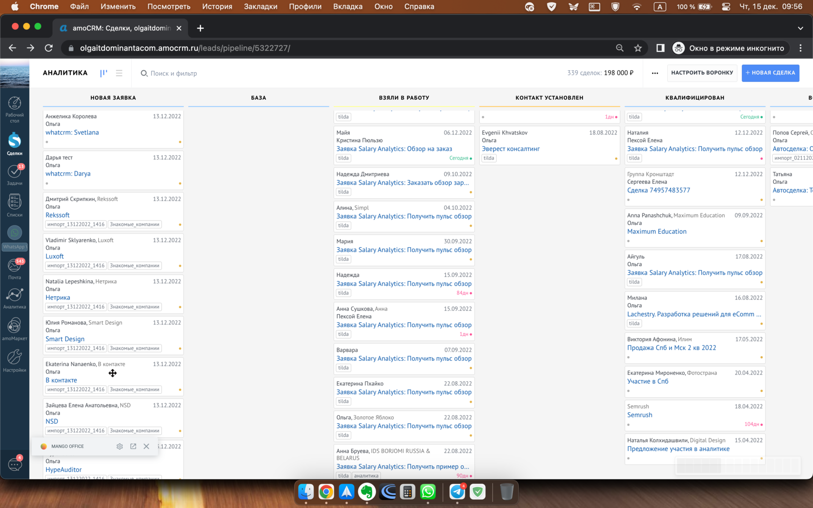
Task: Open WhatsApp section in sidebar
Action: 15,238
